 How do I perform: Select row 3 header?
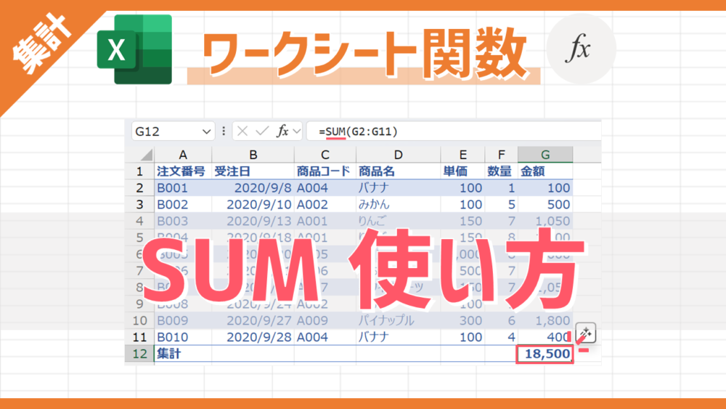click(139, 204)
